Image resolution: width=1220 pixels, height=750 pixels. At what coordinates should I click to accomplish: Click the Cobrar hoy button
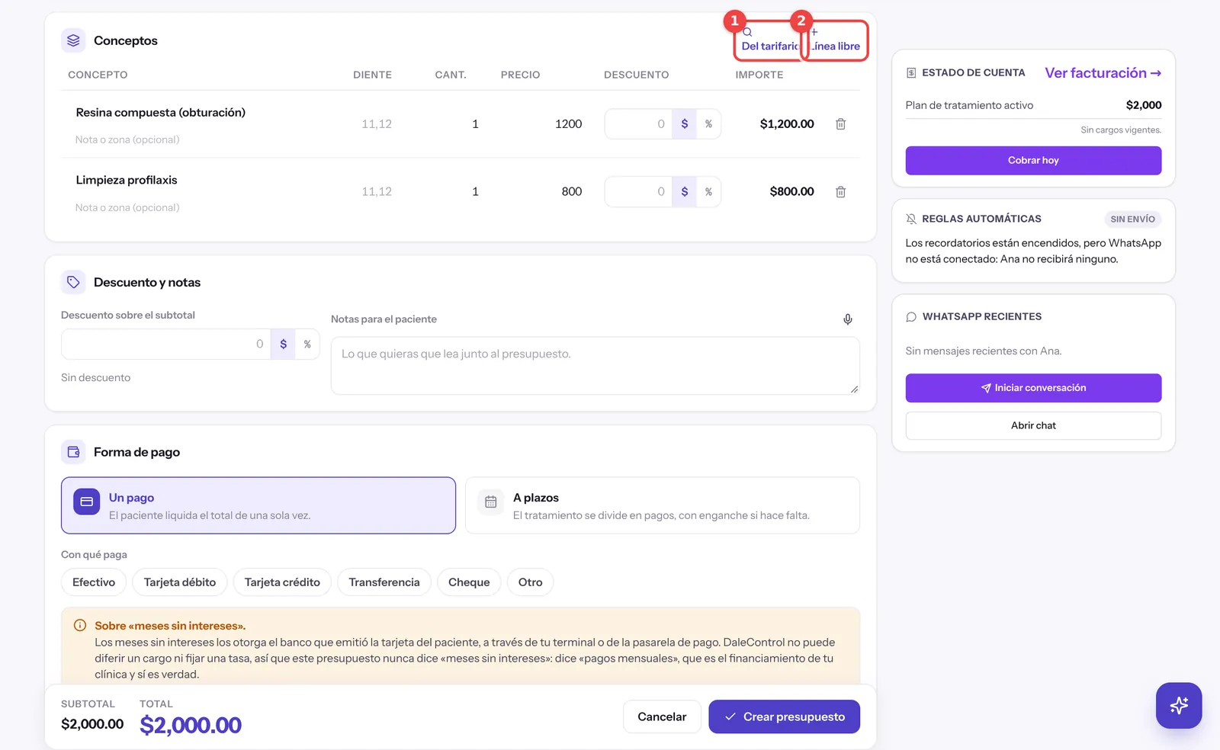(x=1033, y=161)
